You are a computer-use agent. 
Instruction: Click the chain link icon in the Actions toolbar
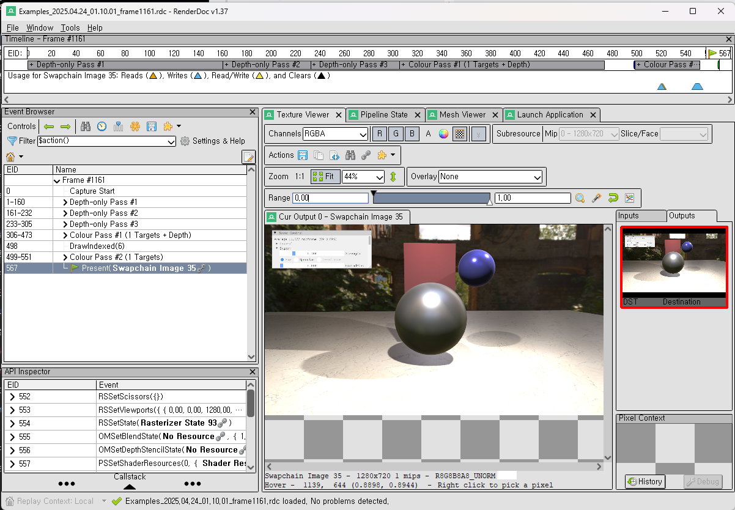366,155
